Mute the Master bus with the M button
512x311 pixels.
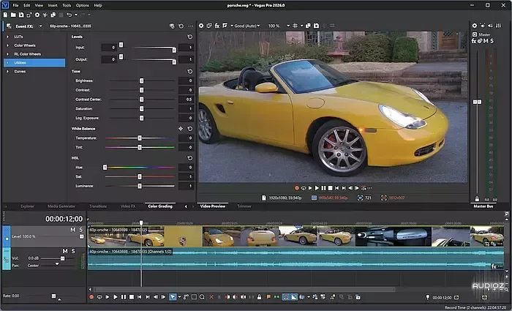click(486, 41)
